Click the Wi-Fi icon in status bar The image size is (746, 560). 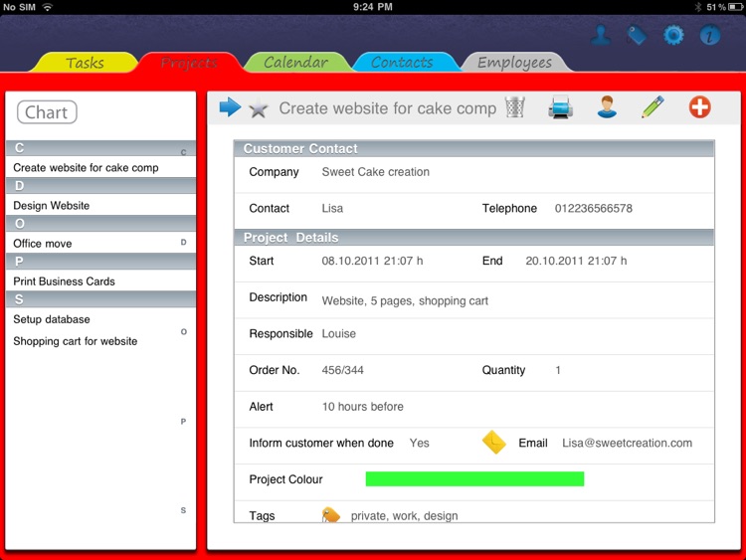point(47,7)
